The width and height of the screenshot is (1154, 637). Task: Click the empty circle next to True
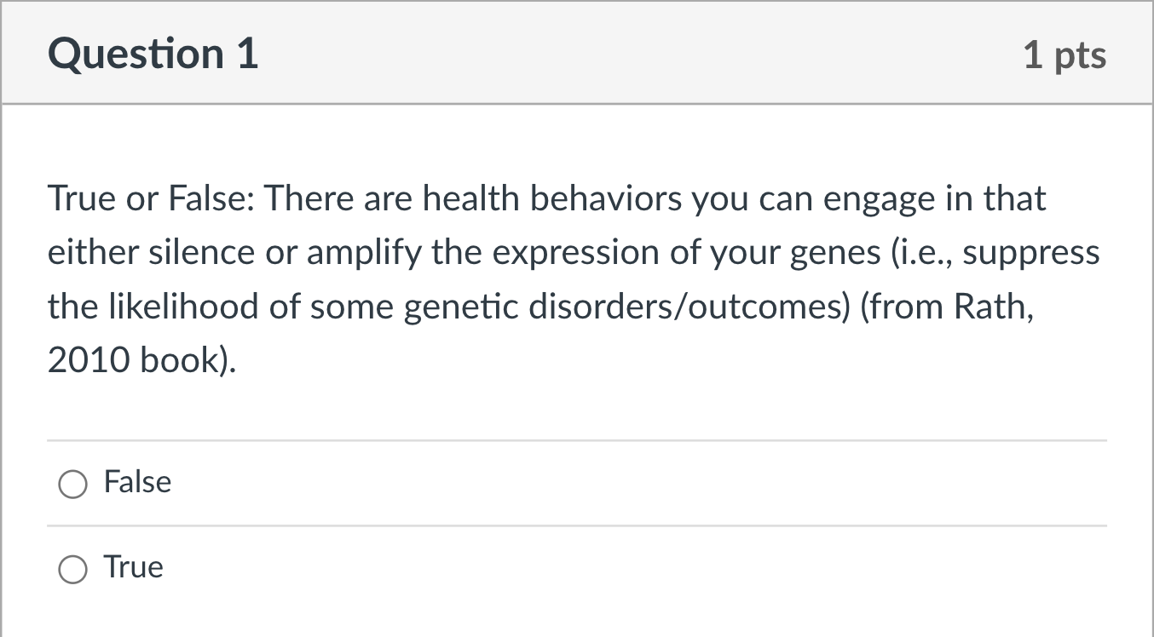pyautogui.click(x=73, y=569)
